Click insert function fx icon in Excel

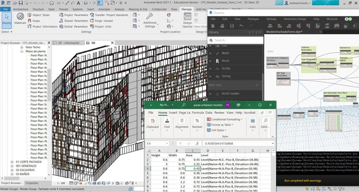pos(197,143)
